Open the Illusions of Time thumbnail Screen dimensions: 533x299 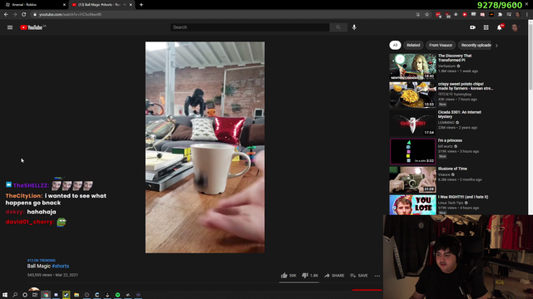click(x=413, y=179)
